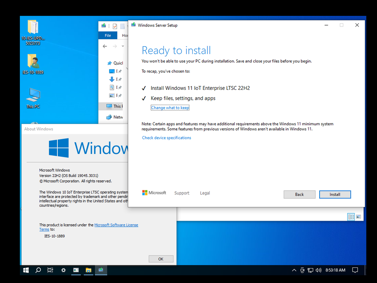This screenshot has height=283, width=377.
Task: Click the Install button in Windows Server Setup
Action: pos(335,195)
